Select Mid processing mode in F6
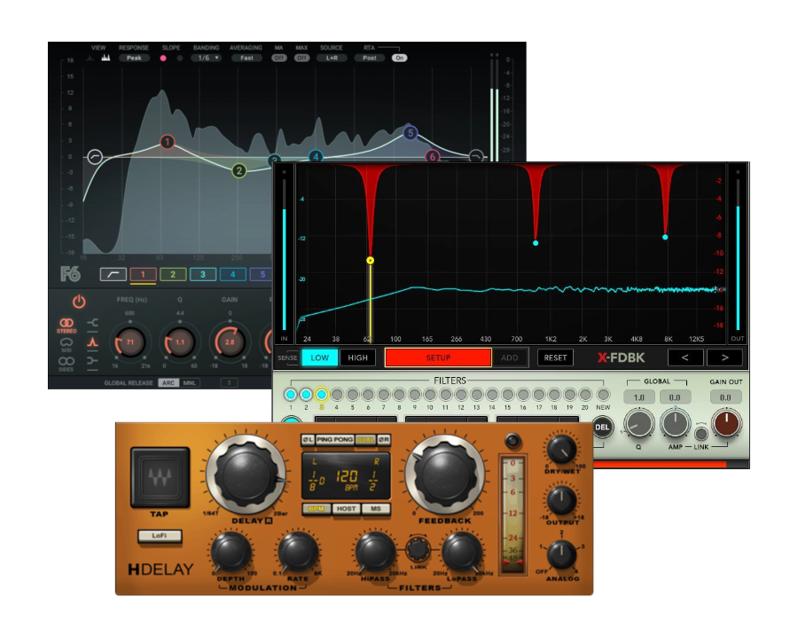Image resolution: width=798 pixels, height=636 pixels. (x=66, y=344)
